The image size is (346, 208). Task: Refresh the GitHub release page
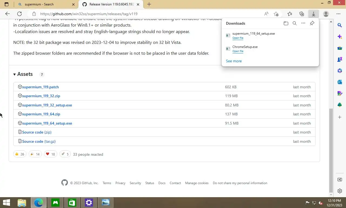click(x=19, y=14)
